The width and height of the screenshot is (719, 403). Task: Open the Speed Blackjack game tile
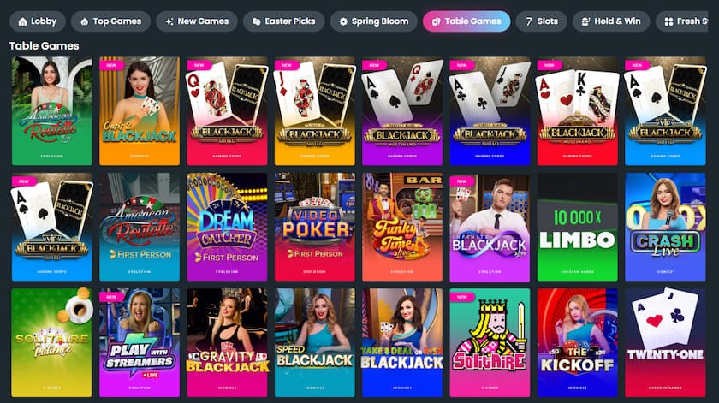[x=315, y=342]
